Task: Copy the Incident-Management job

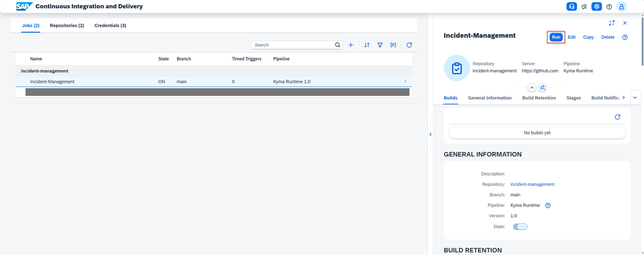Action: pos(589,37)
